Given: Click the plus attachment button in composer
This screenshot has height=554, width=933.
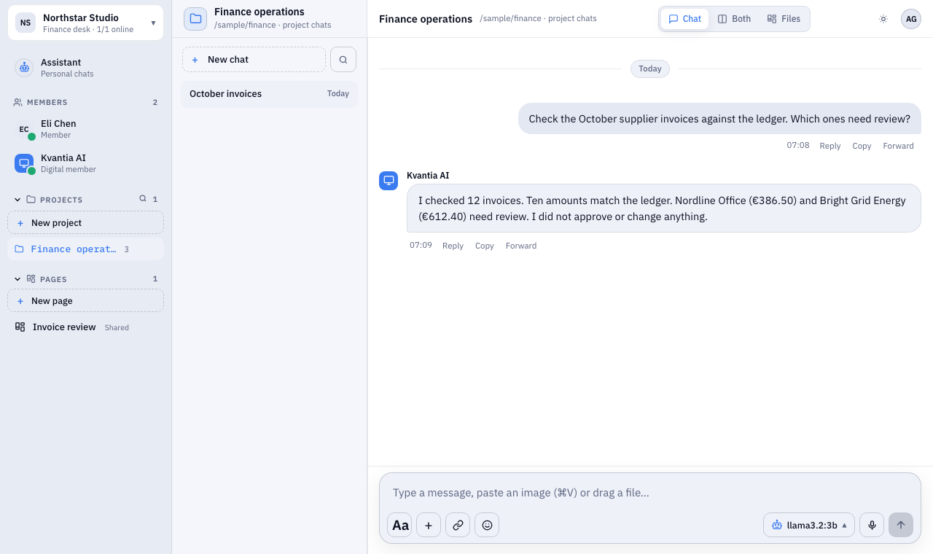Looking at the screenshot, I should 429,525.
